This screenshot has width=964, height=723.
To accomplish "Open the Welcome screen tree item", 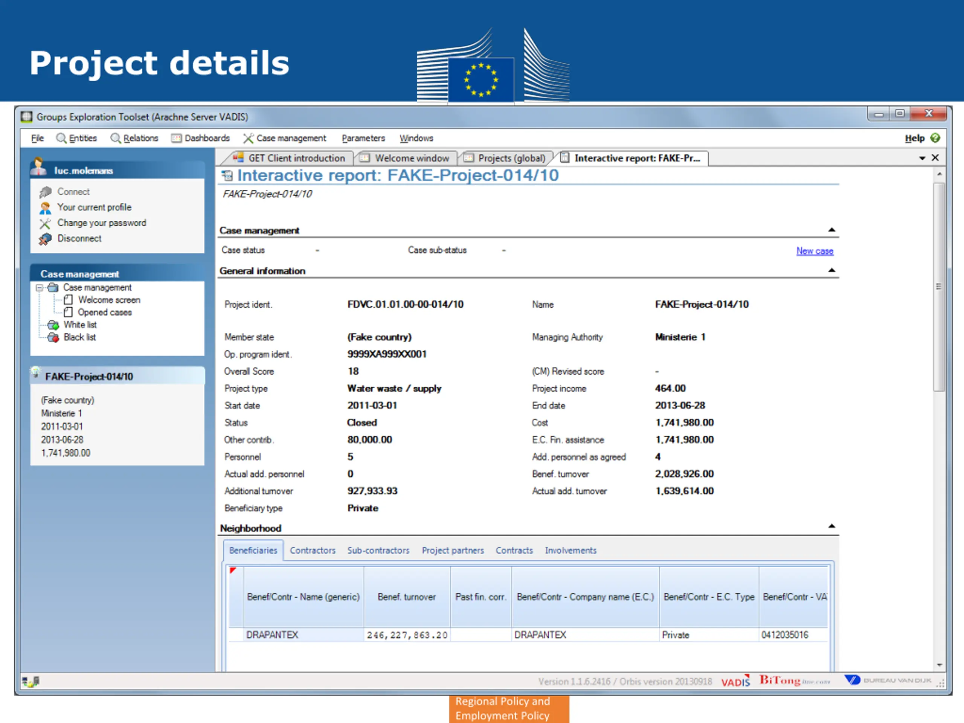I will point(109,300).
